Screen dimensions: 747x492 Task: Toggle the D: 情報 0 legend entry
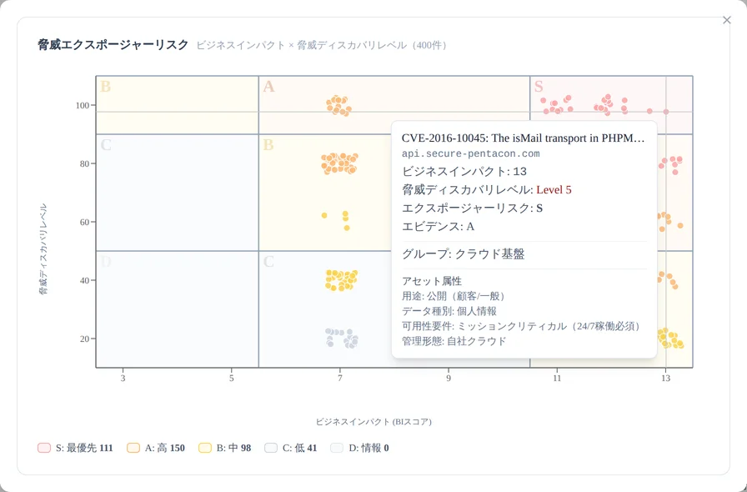click(x=359, y=448)
